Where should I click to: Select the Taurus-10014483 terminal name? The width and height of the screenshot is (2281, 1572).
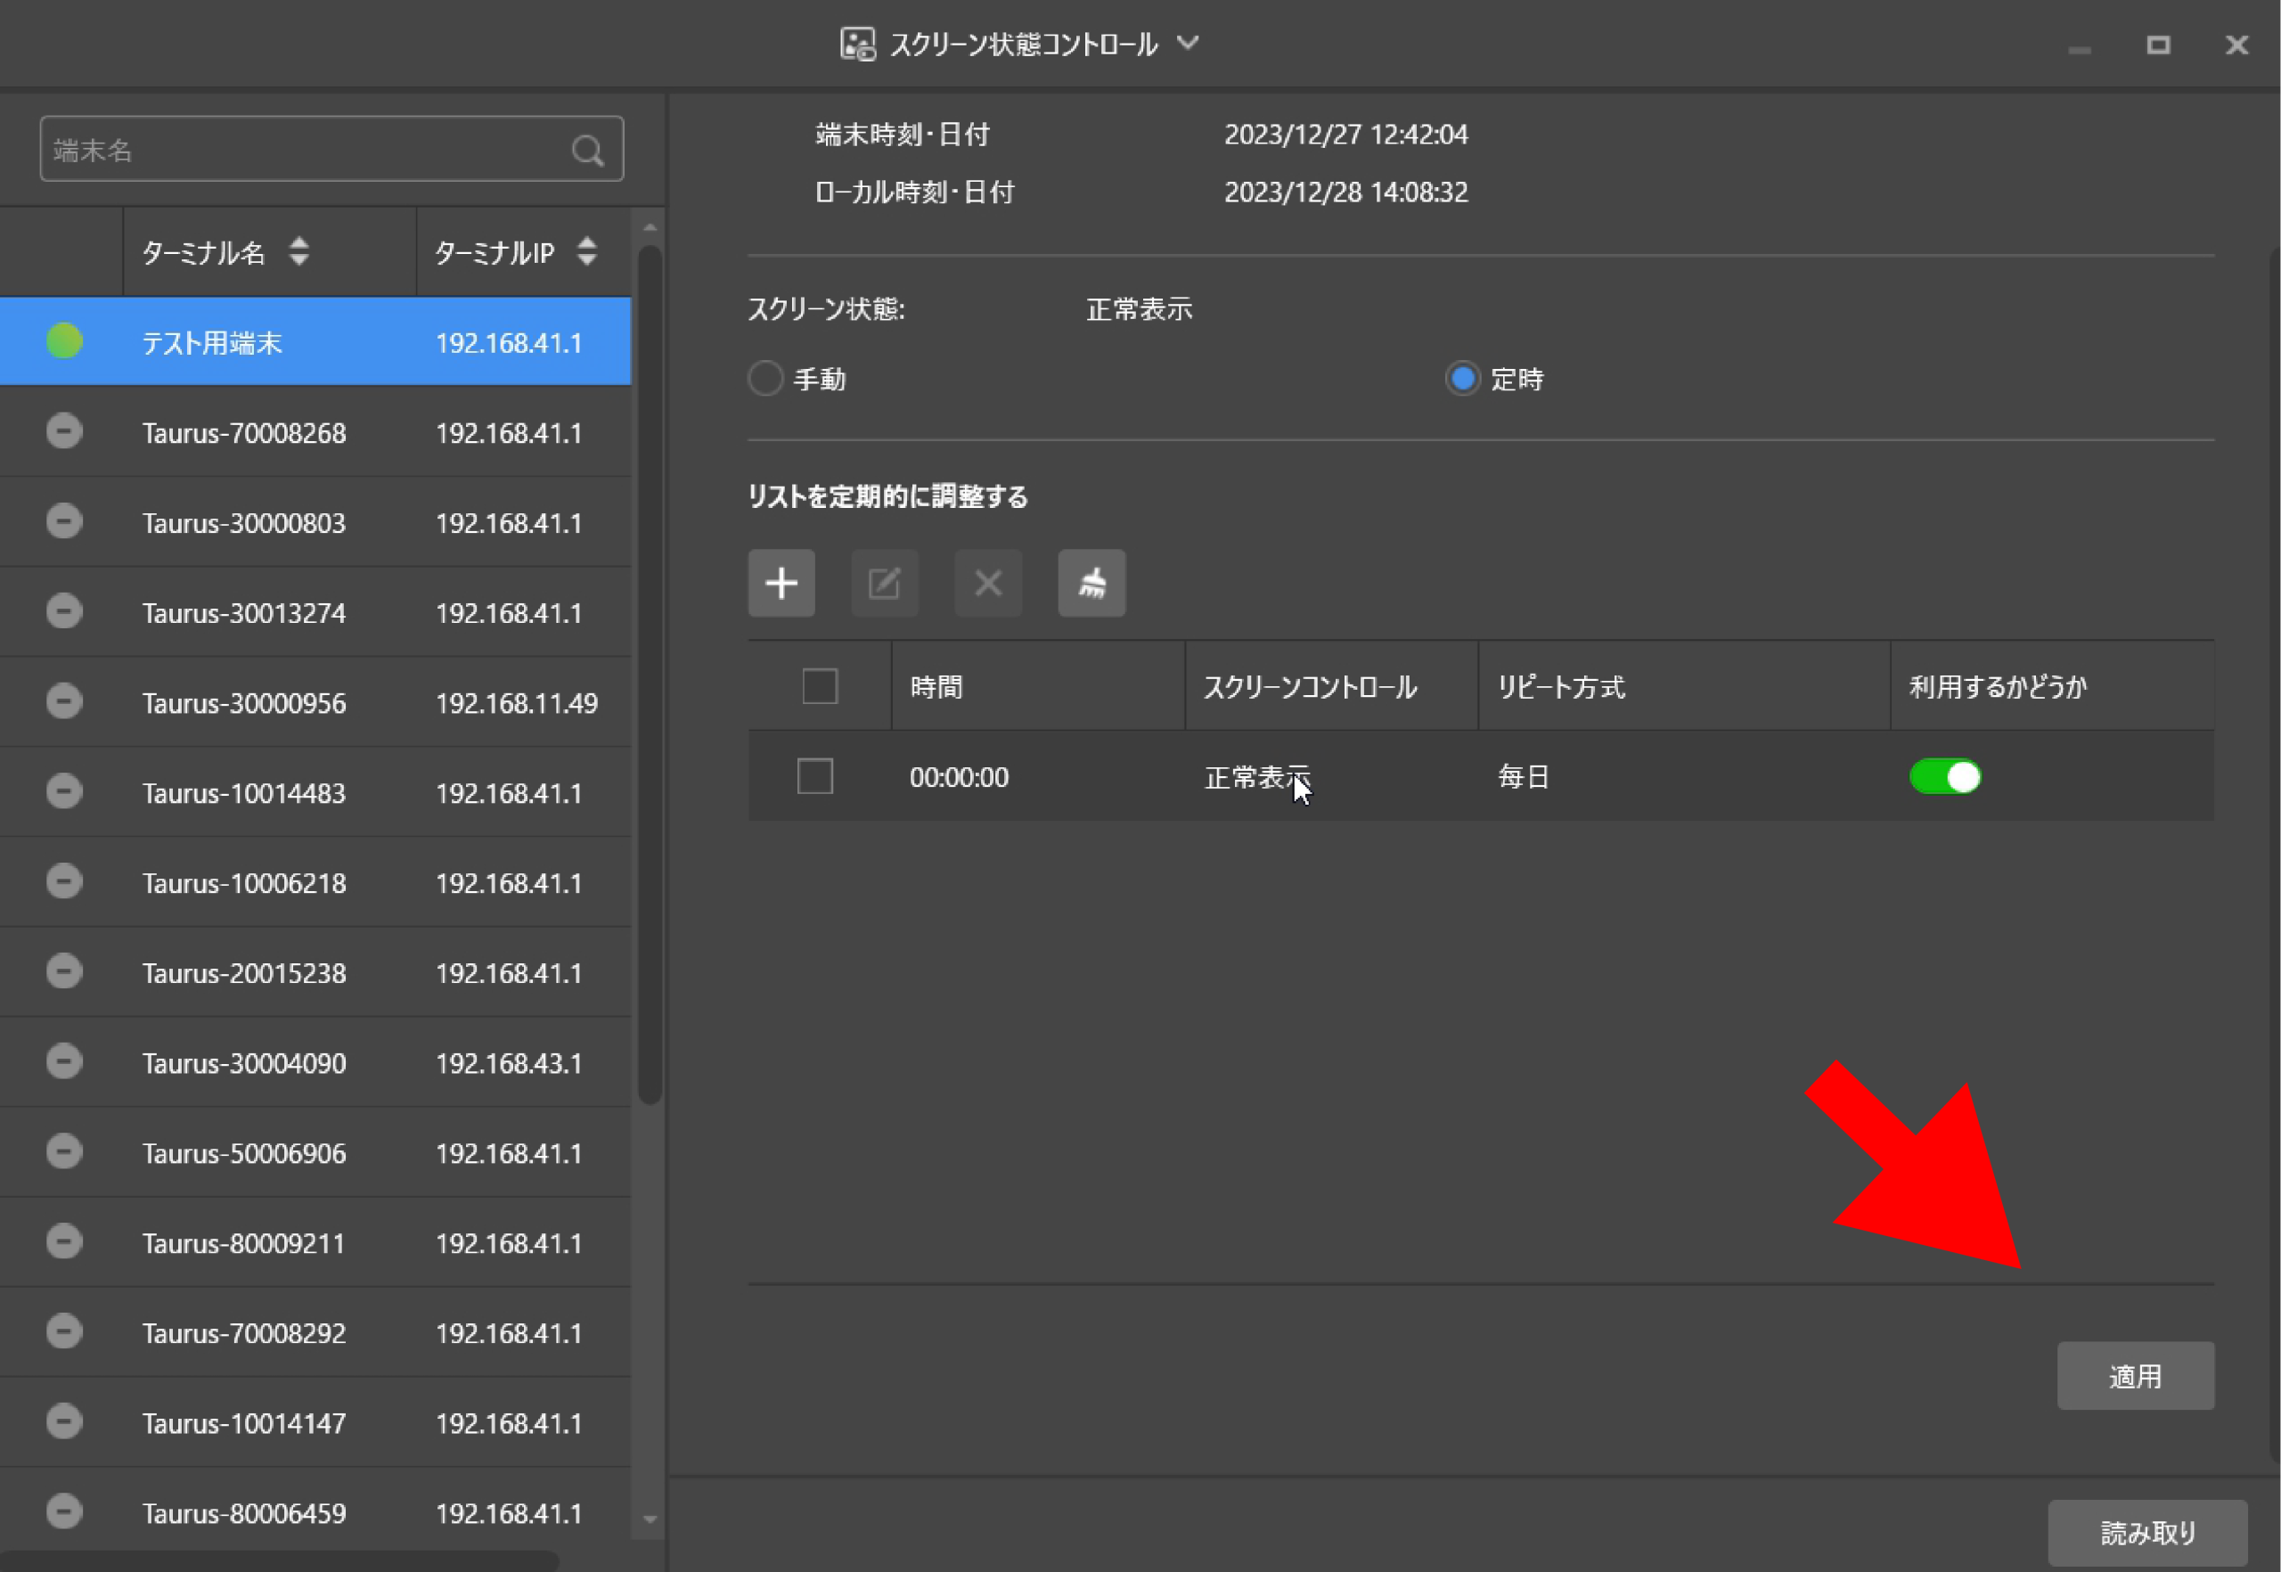point(243,792)
